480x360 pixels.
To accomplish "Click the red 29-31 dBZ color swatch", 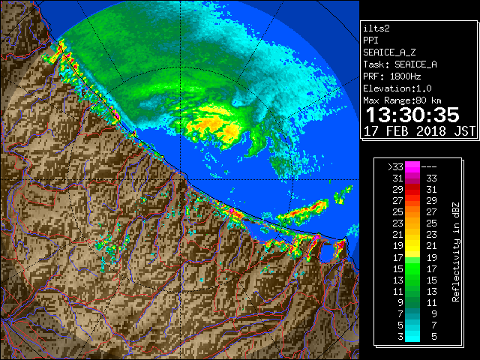I will pos(412,190).
